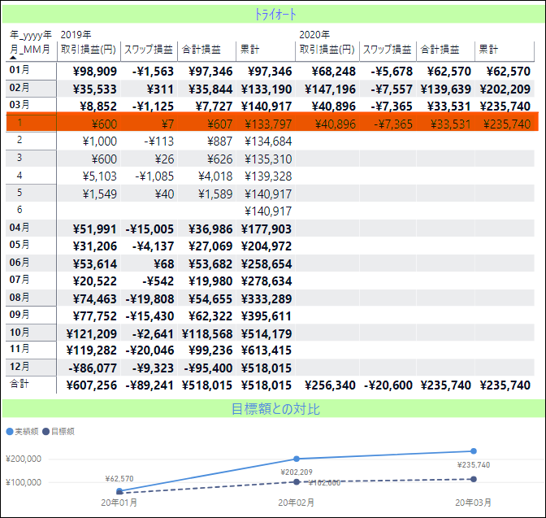Click the ¥258,654 cumulative cell in 06月

coord(266,264)
